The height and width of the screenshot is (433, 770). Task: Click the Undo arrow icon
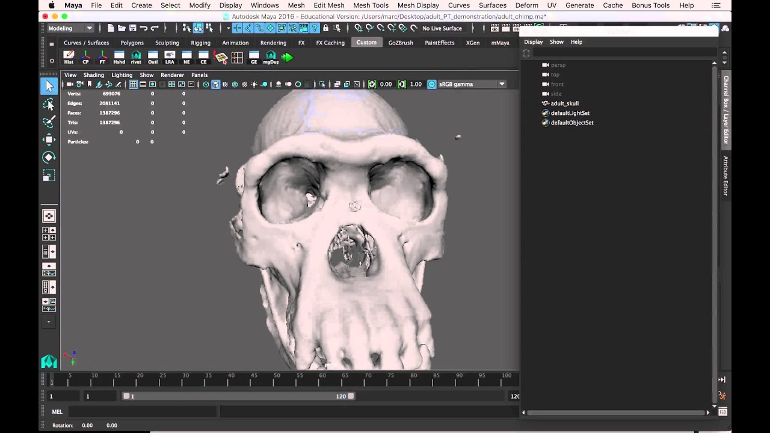(x=143, y=28)
